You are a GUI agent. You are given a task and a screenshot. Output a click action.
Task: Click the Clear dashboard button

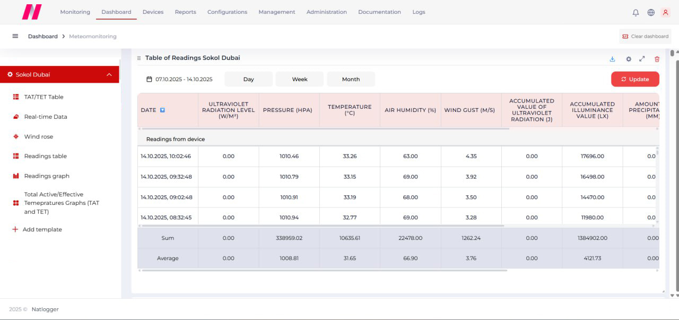pyautogui.click(x=645, y=37)
